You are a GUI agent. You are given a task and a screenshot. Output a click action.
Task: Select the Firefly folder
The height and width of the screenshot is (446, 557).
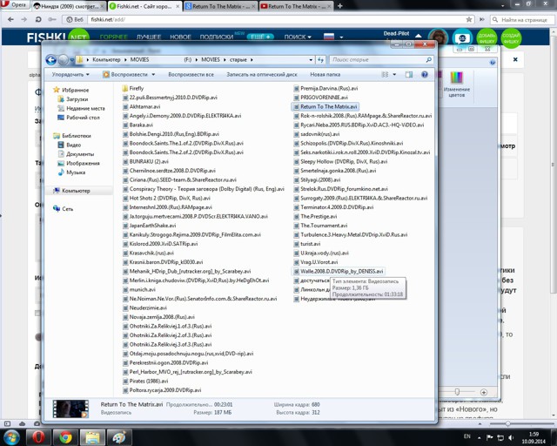tap(133, 88)
